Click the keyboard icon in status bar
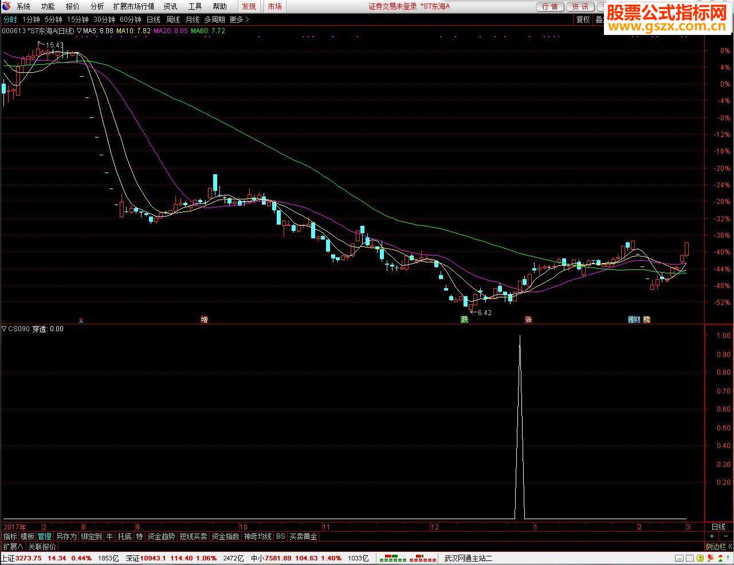 tap(678, 558)
